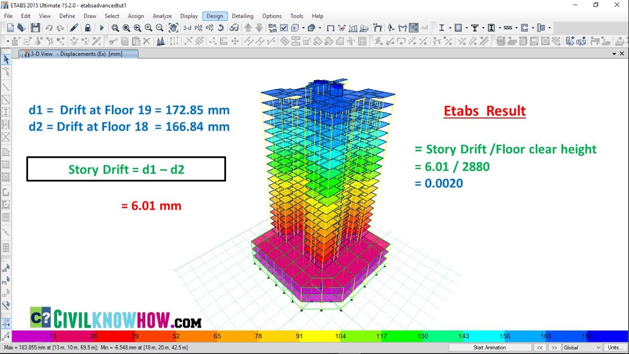Image resolution: width=629 pixels, height=354 pixels.
Task: Open the Assign menu
Action: point(136,16)
